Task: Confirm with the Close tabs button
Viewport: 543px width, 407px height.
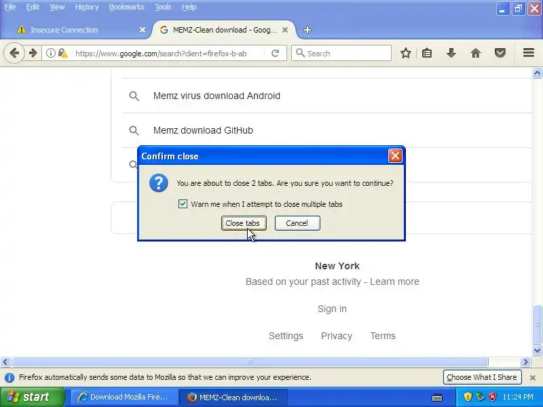Action: tap(244, 223)
